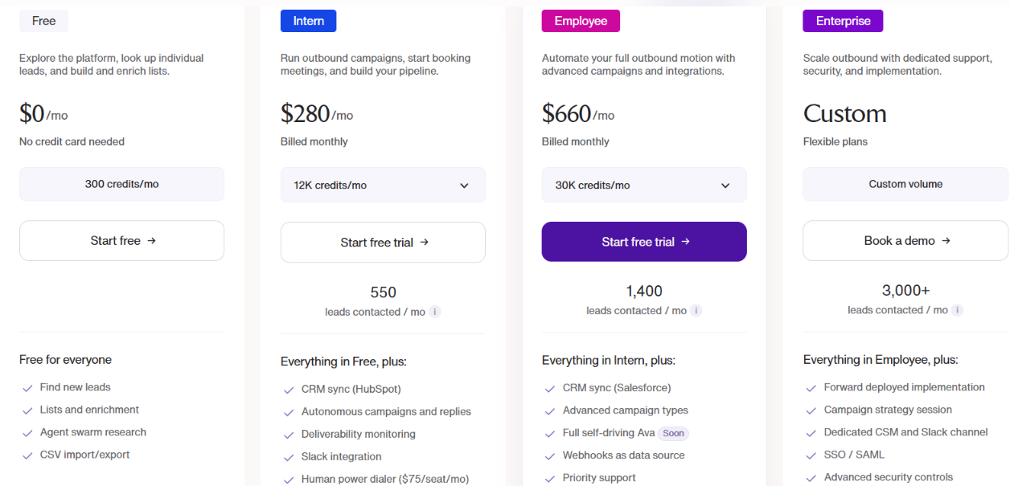Select the Intern plan badge

(308, 21)
